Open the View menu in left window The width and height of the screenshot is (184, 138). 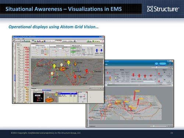click(19, 39)
